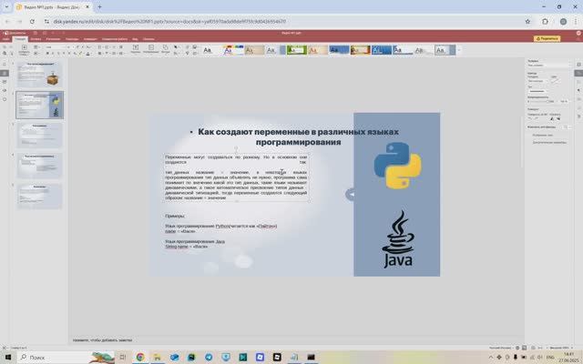Open Telegram from the taskbar
The image size is (583, 364).
[209, 357]
